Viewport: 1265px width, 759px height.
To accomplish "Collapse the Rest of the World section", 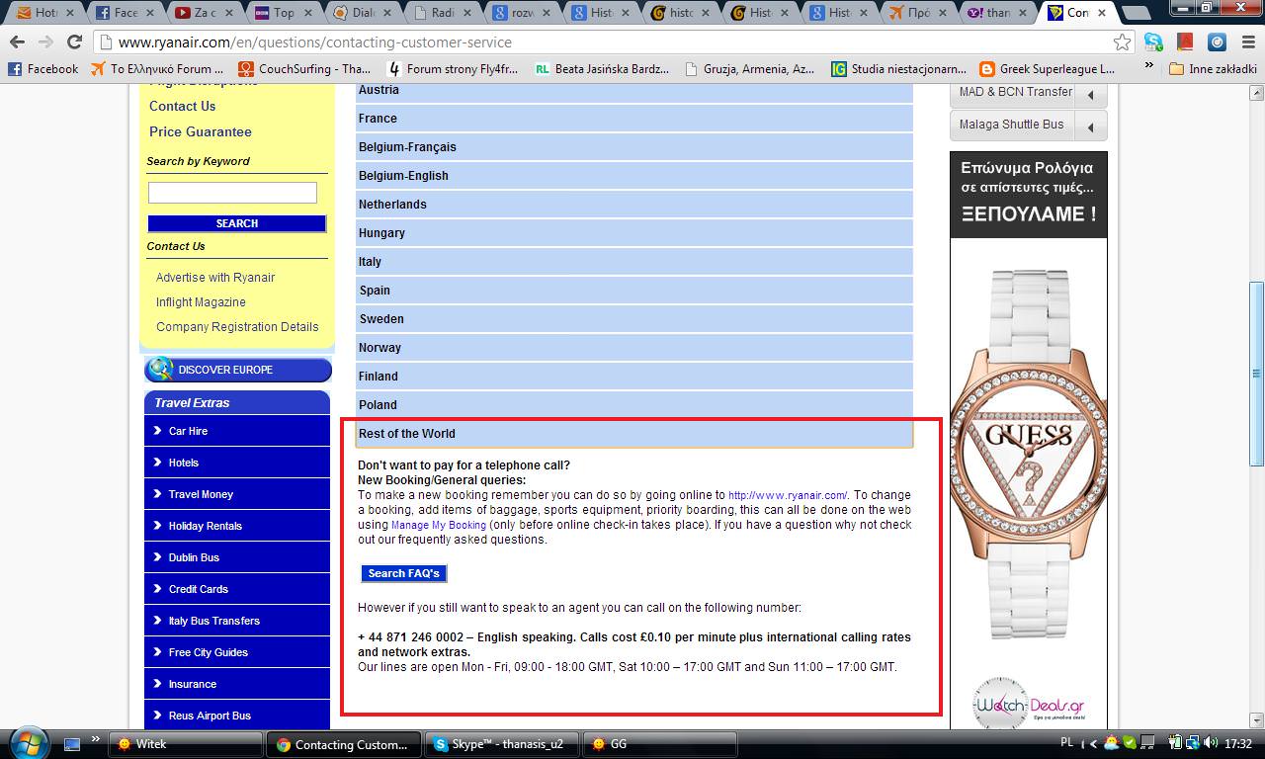I will point(634,434).
